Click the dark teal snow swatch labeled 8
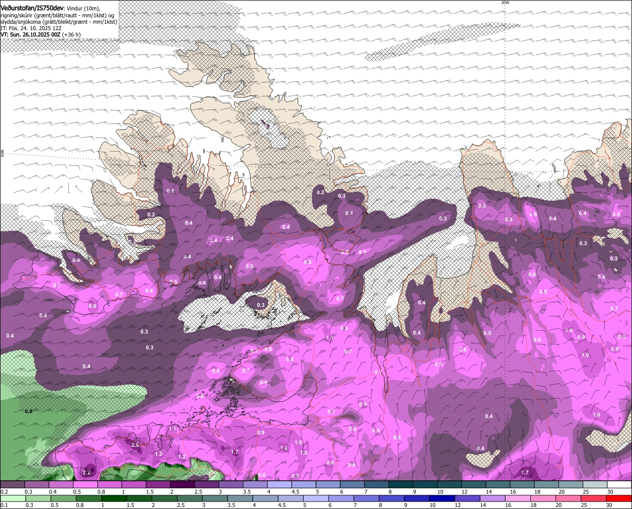This screenshot has width=632, height=509. point(401,485)
